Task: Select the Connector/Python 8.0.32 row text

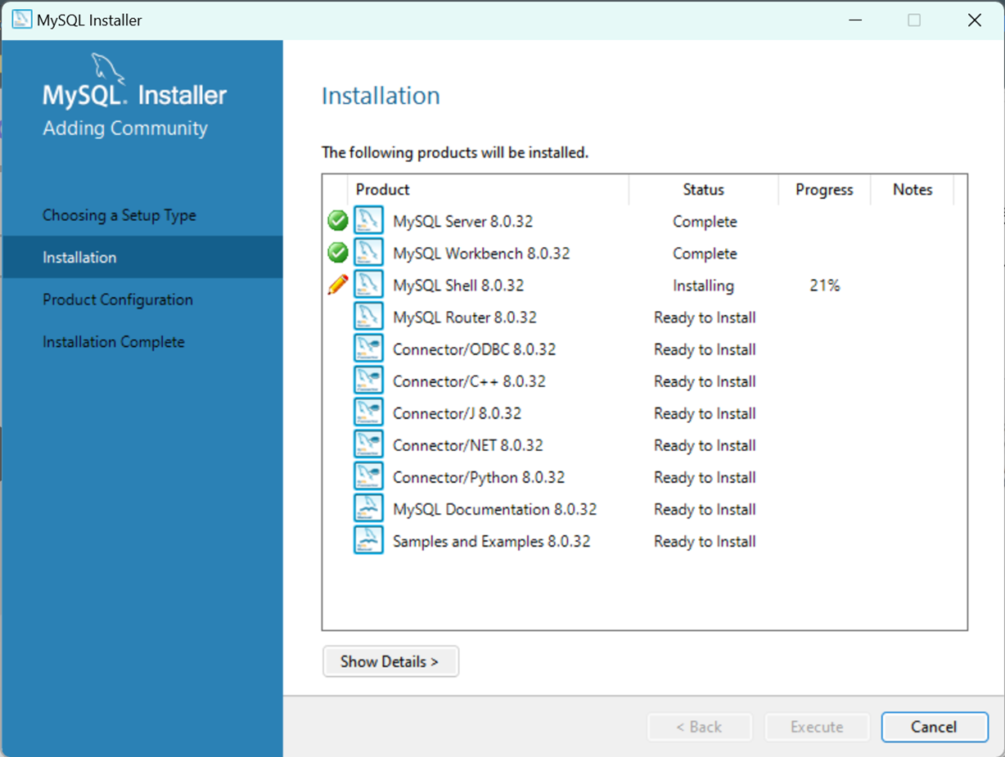Action: pos(479,477)
